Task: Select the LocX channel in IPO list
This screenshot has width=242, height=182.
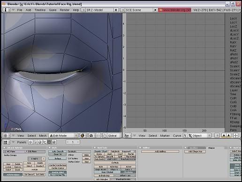Action: 234,18
